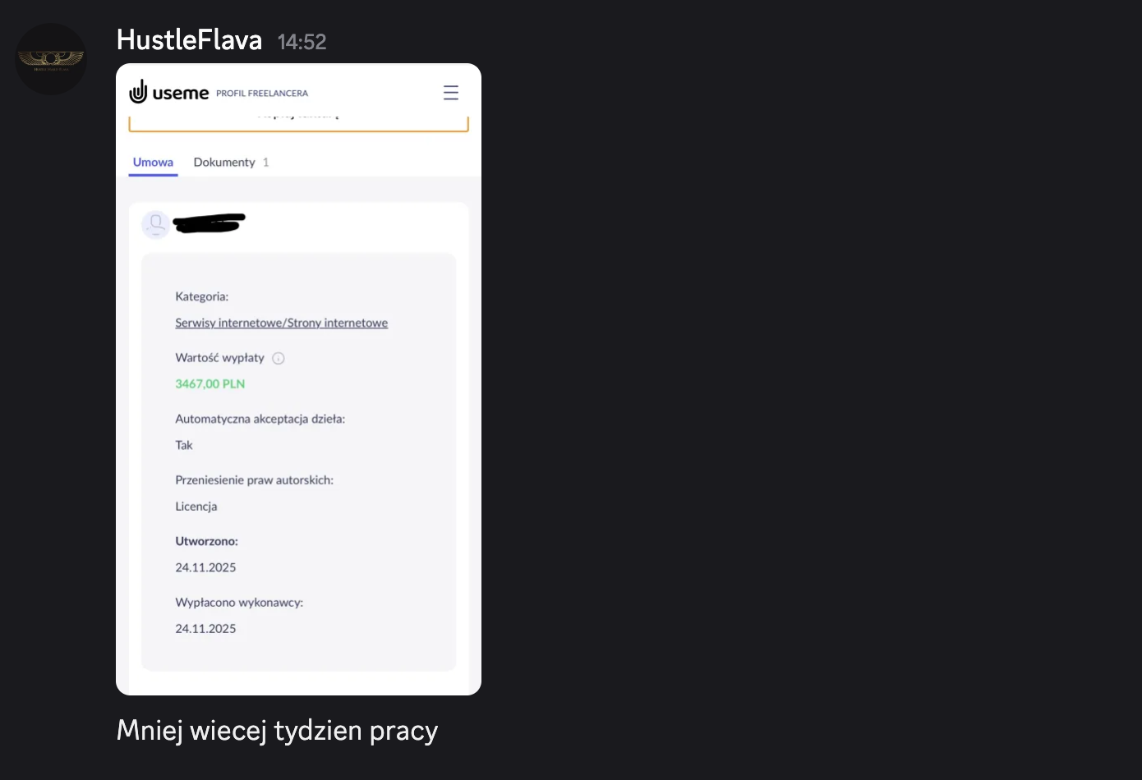The image size is (1142, 780).
Task: Click the 3467,00 PLN payout amount
Action: (x=210, y=383)
